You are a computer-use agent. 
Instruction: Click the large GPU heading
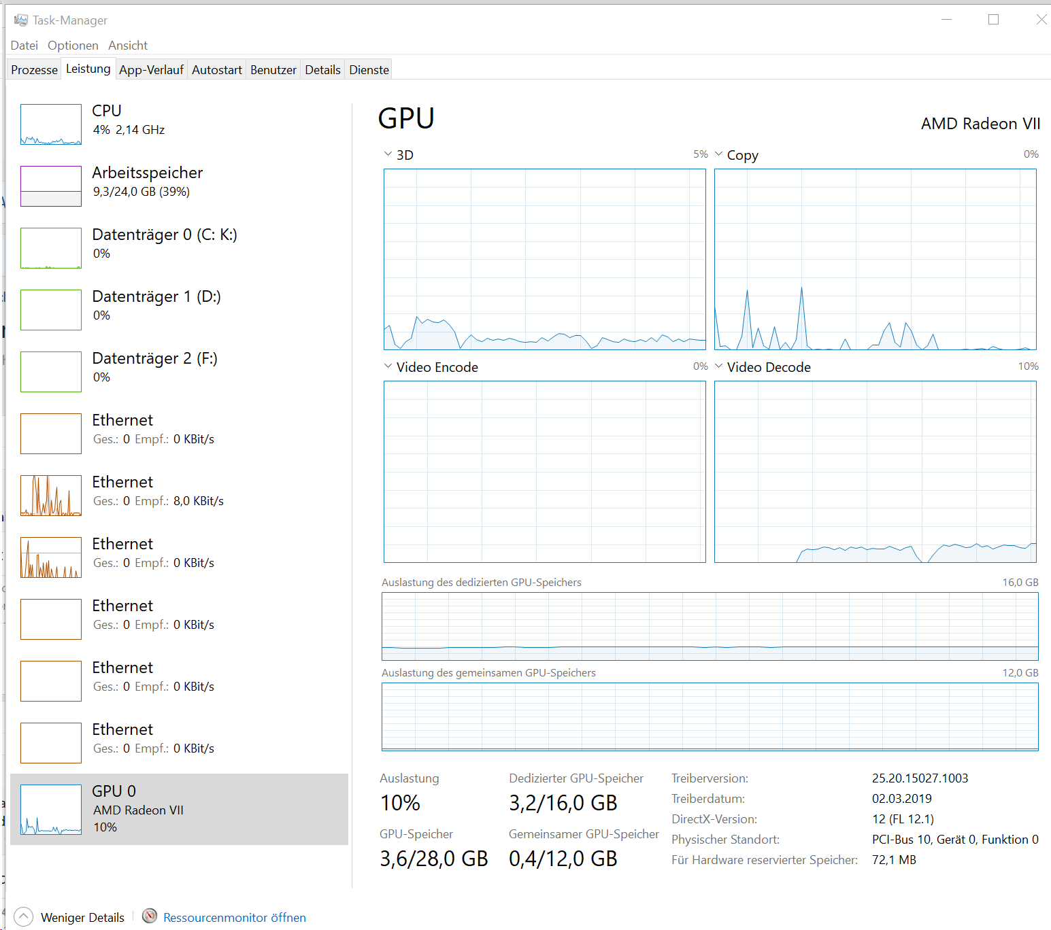[x=406, y=118]
